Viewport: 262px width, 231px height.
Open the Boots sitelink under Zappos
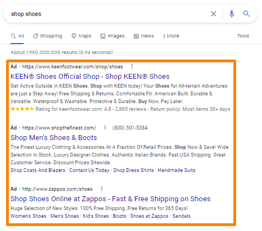pos(119,216)
